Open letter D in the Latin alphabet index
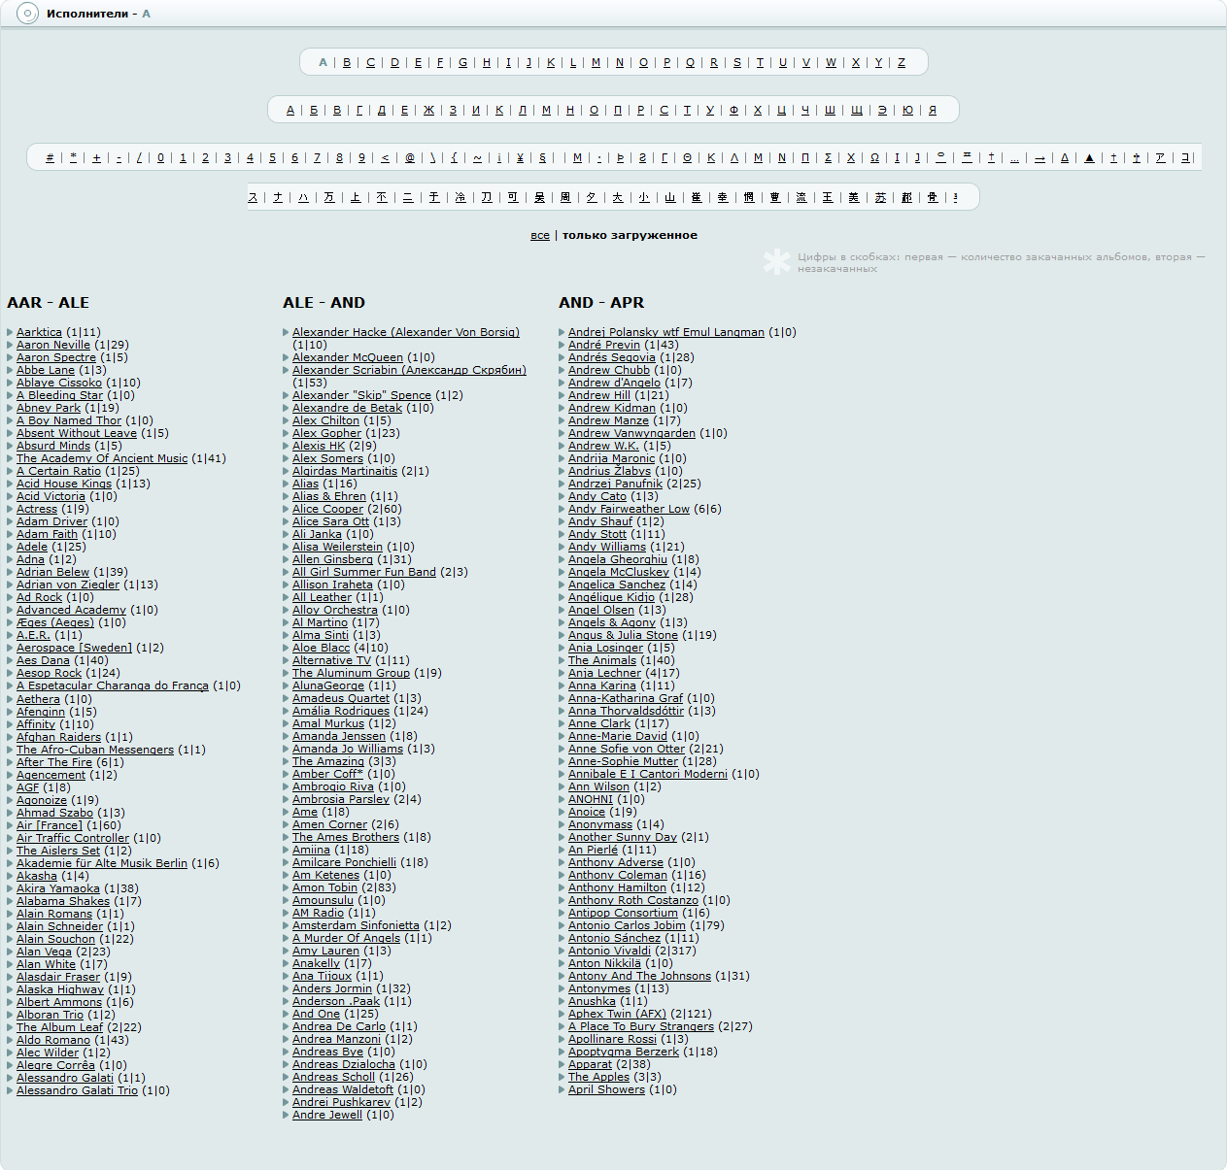The width and height of the screenshot is (1227, 1170). pyautogui.click(x=394, y=62)
